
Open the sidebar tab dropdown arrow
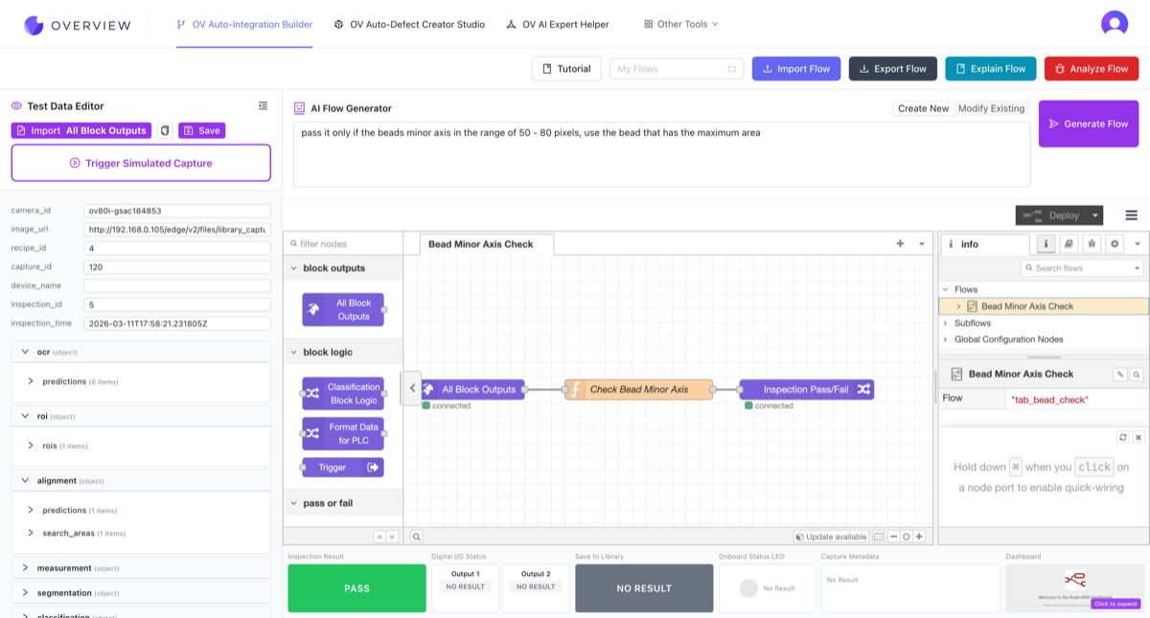pos(1137,243)
